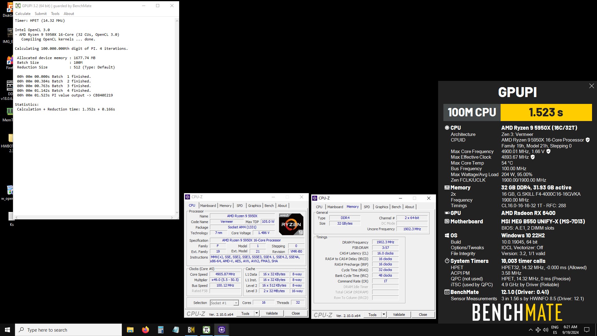
Task: Open the Submit menu in GPUPI
Action: click(40, 14)
